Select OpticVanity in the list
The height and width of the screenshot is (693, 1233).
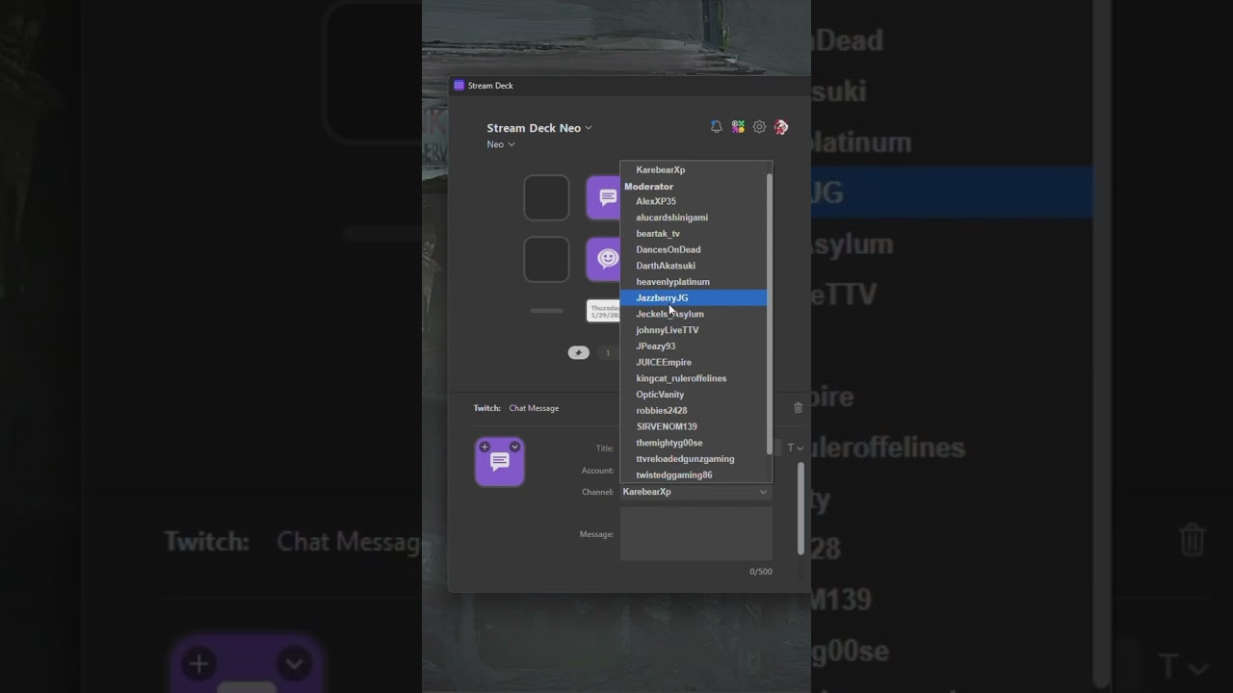(693, 395)
